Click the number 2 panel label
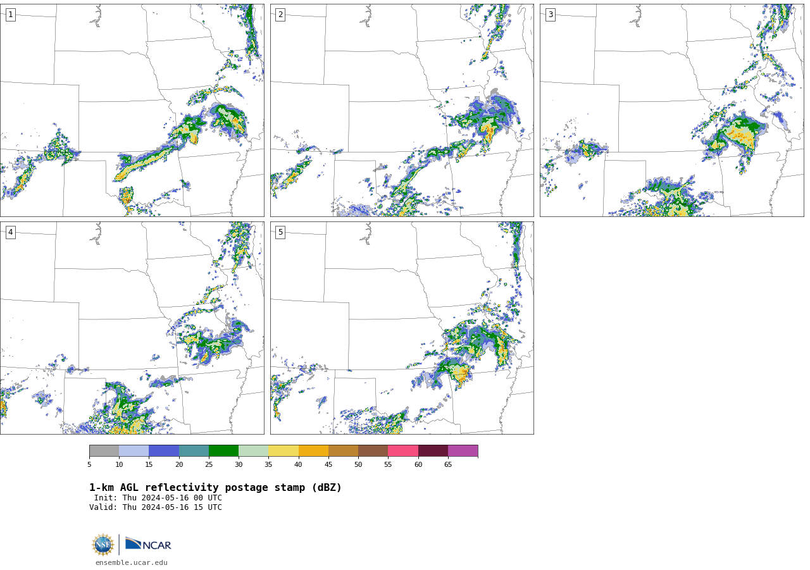The image size is (810, 570). (280, 15)
